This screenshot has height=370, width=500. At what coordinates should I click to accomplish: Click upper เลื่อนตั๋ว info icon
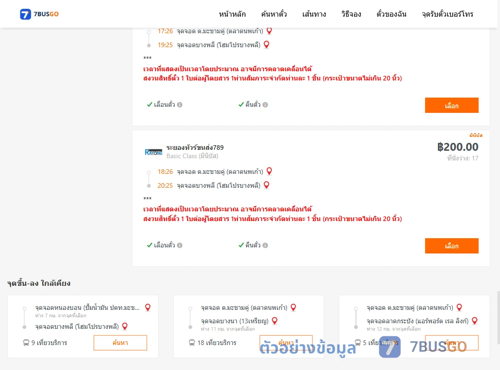click(180, 105)
